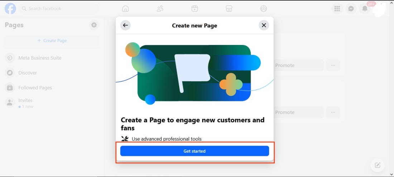Open Pages settings gear icon
The image size is (394, 177).
coord(94,25)
